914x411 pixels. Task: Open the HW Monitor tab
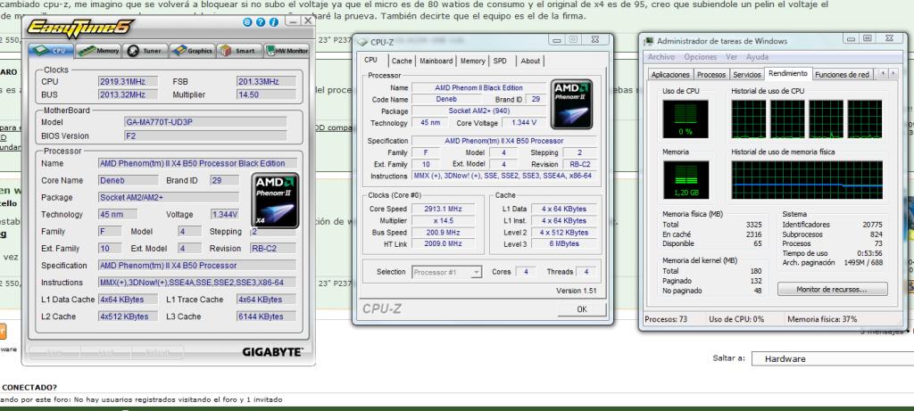287,52
